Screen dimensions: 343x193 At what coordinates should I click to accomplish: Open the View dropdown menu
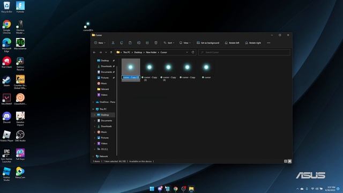pos(185,43)
